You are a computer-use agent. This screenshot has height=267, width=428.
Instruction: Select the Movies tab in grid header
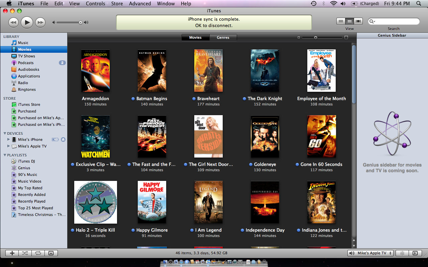point(195,37)
